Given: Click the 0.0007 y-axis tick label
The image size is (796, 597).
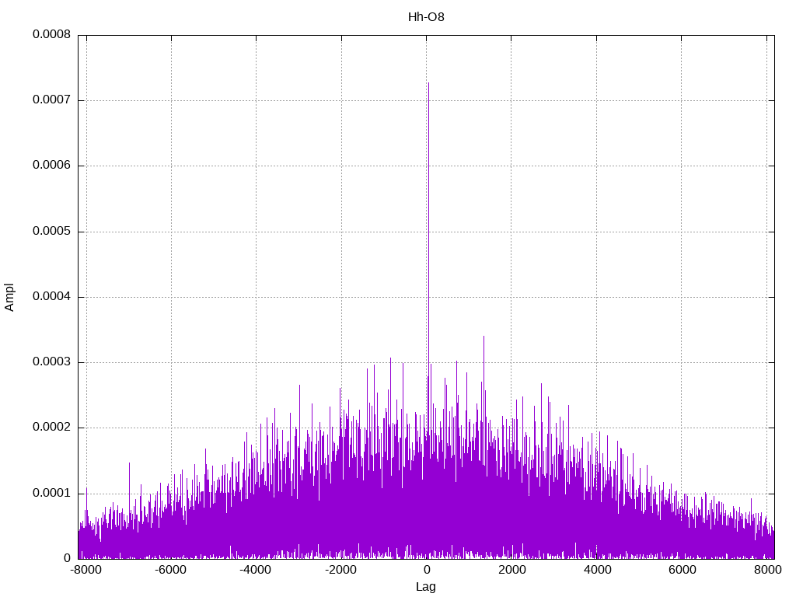Looking at the screenshot, I should coord(51,100).
